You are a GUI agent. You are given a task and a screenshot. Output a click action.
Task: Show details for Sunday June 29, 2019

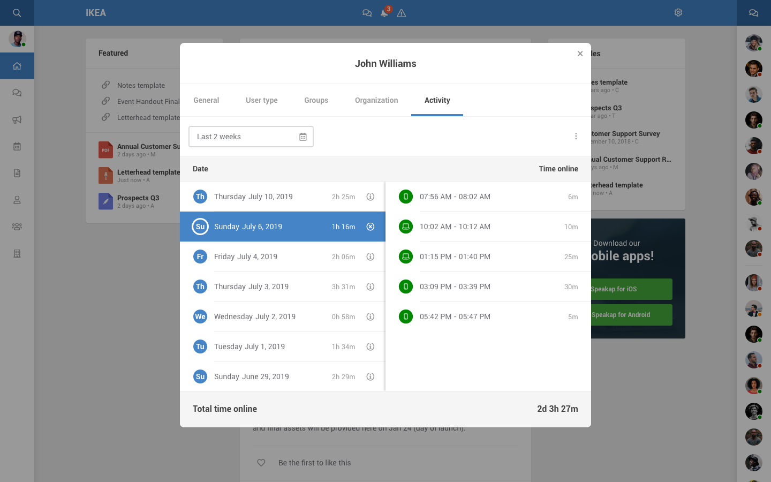(371, 376)
